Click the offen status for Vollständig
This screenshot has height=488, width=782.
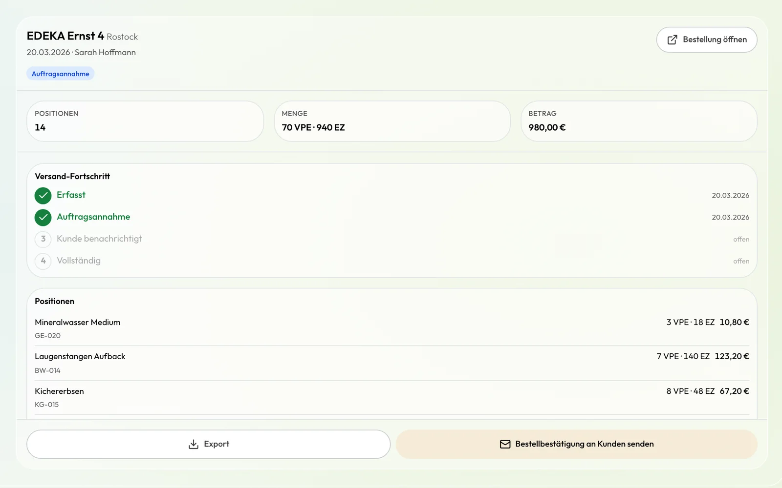point(741,261)
